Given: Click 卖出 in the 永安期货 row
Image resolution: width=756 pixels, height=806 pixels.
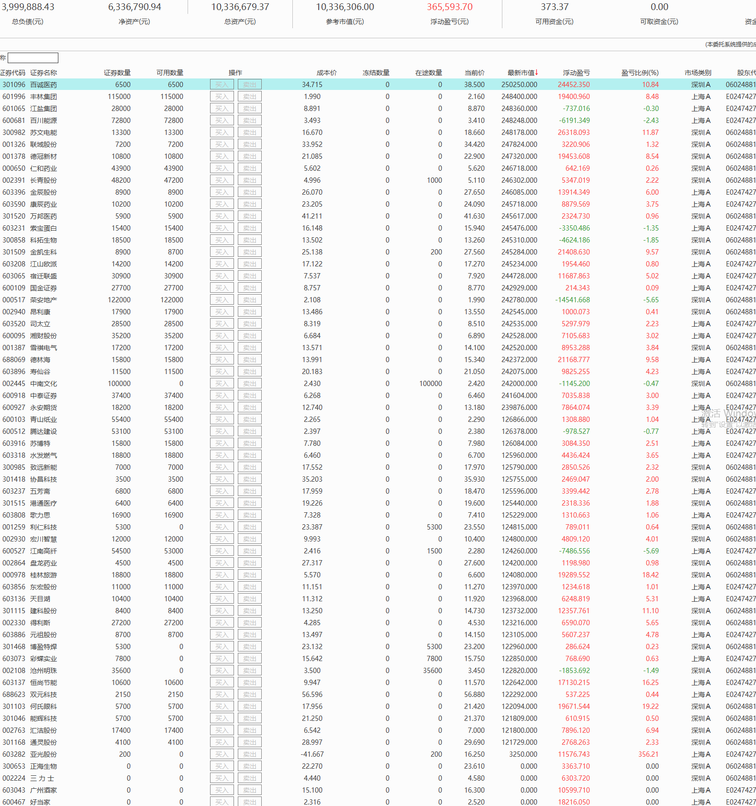Looking at the screenshot, I should (250, 408).
